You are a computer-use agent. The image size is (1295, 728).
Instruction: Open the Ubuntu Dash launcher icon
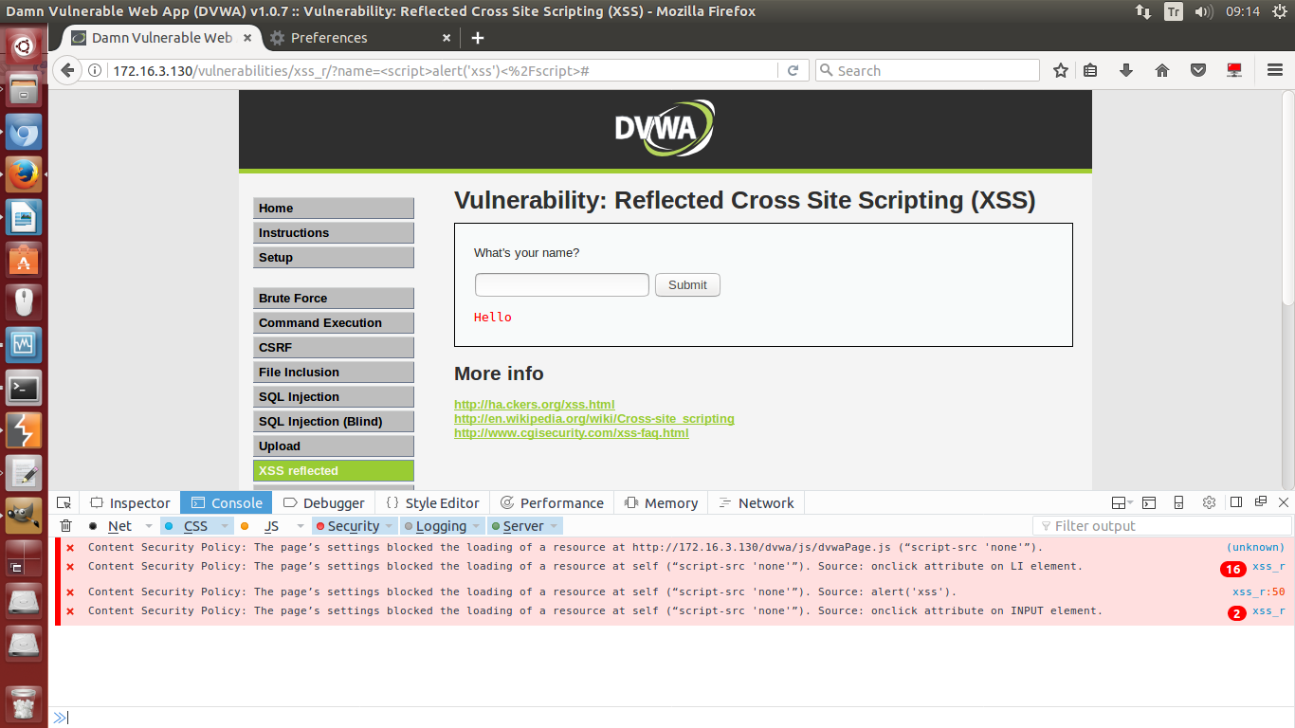(x=24, y=45)
